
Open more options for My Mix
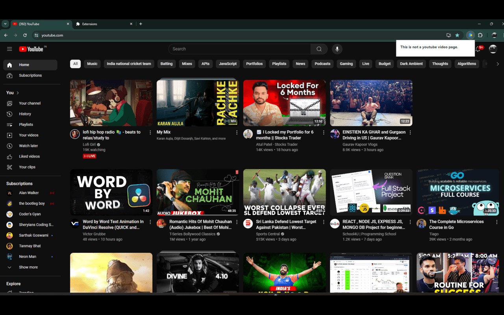(237, 133)
